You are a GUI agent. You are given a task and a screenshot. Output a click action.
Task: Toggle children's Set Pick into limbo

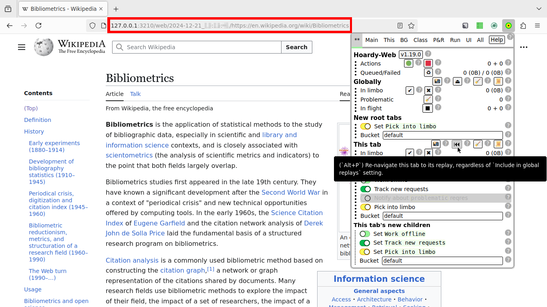coord(365,252)
